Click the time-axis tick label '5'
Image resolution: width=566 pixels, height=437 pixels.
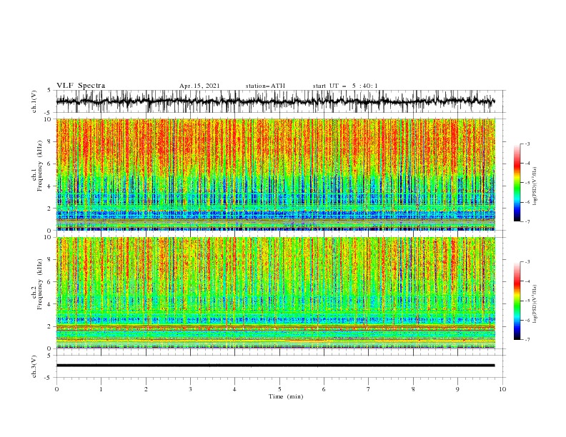(279, 389)
